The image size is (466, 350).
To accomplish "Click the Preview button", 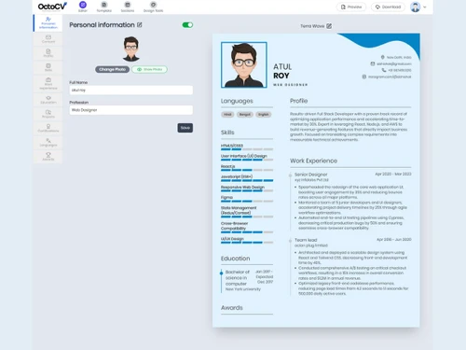I will [351, 7].
